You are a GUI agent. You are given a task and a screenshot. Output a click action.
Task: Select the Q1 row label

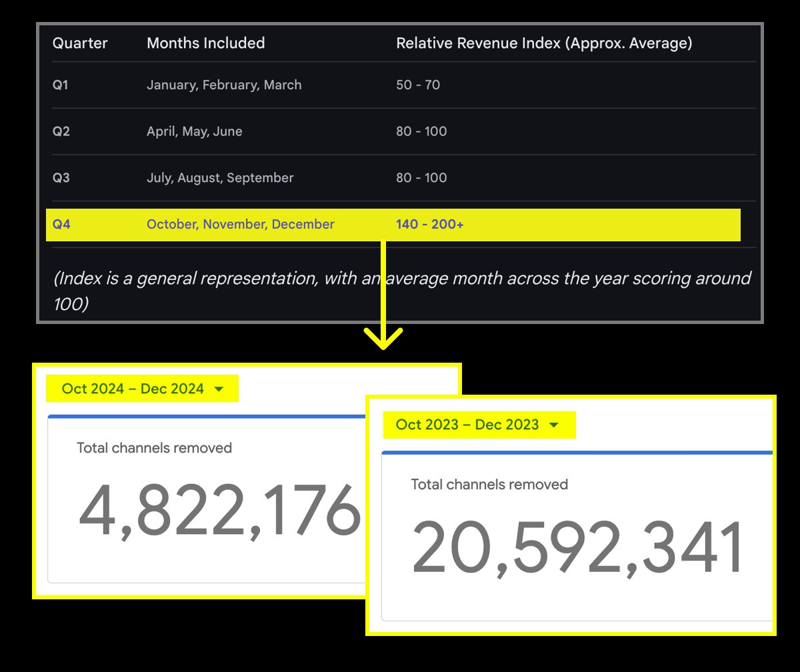coord(61,85)
